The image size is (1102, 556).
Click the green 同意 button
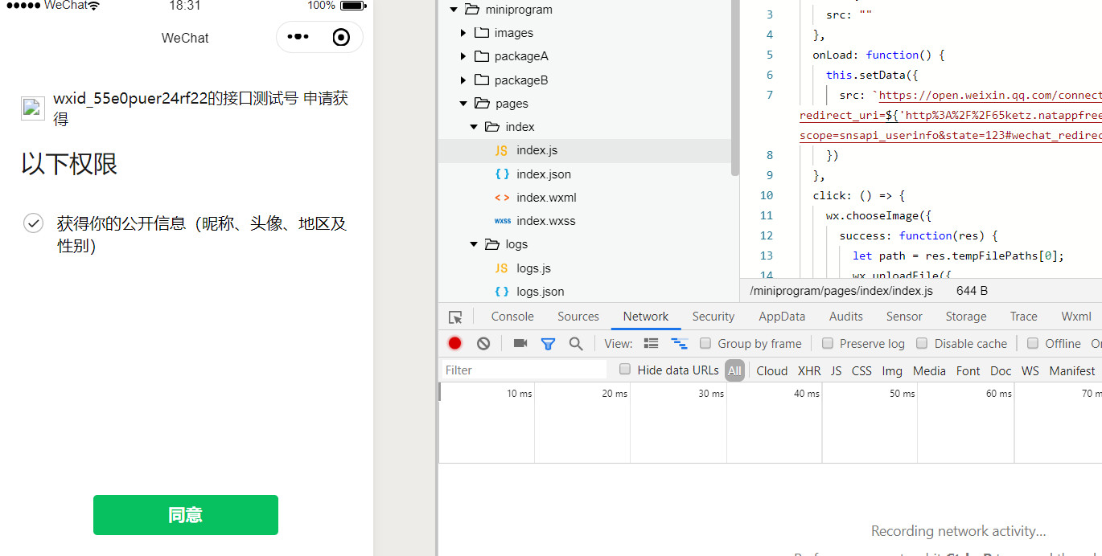[186, 515]
